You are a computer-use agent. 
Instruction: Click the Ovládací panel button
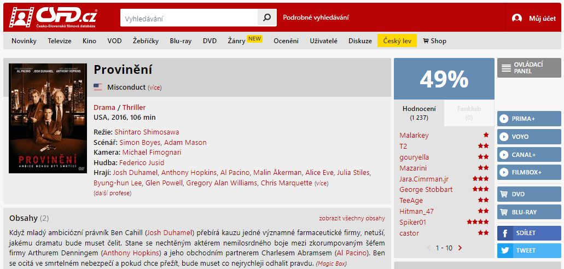tap(529, 68)
